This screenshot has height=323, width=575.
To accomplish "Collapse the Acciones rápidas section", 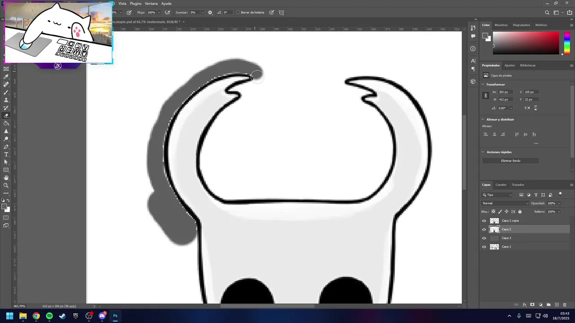I will (x=483, y=152).
